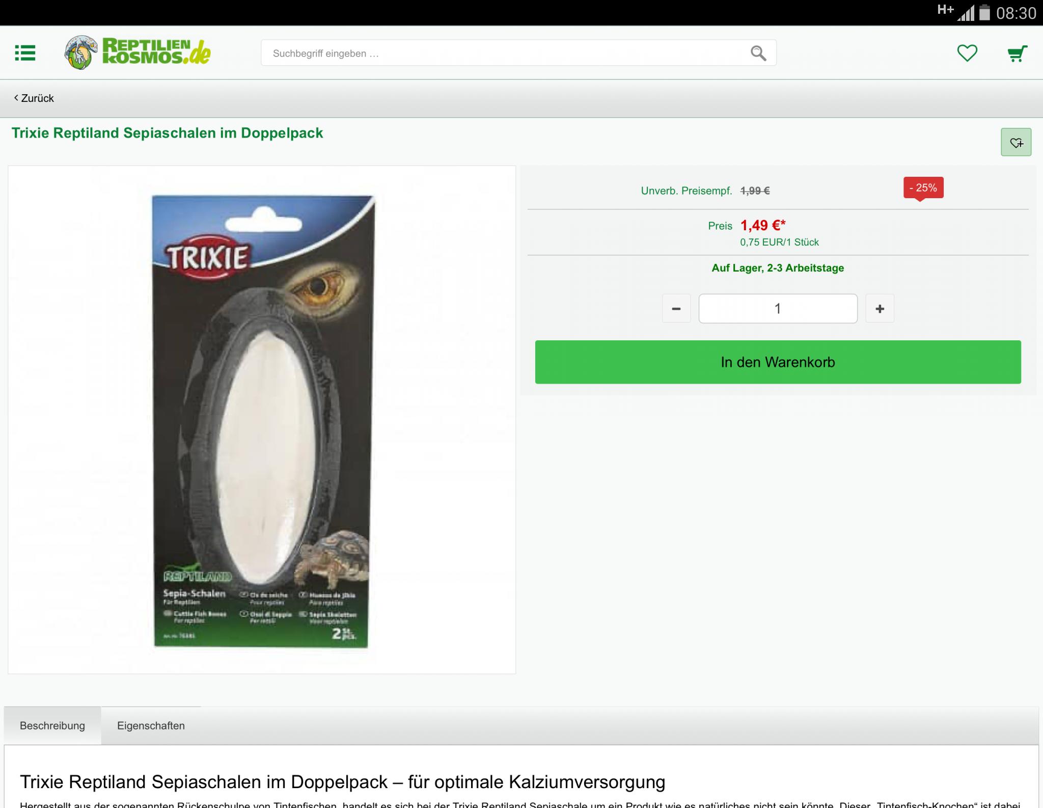
Task: Open the wishlist heart icon in header
Action: (967, 53)
